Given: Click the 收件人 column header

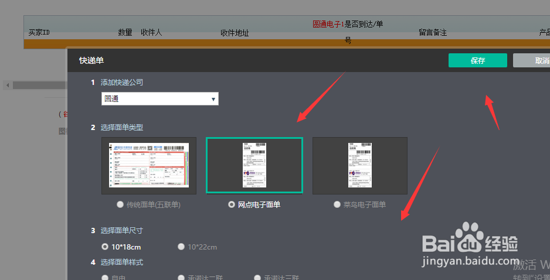Looking at the screenshot, I should click(151, 32).
